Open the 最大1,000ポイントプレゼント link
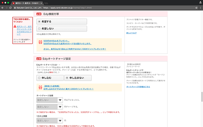 [68, 89]
